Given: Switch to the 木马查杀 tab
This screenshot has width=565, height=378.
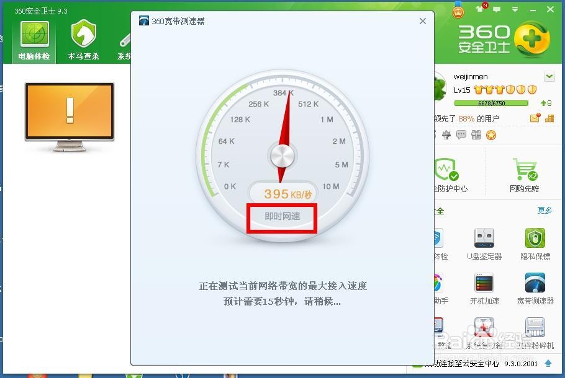Looking at the screenshot, I should pos(83,40).
